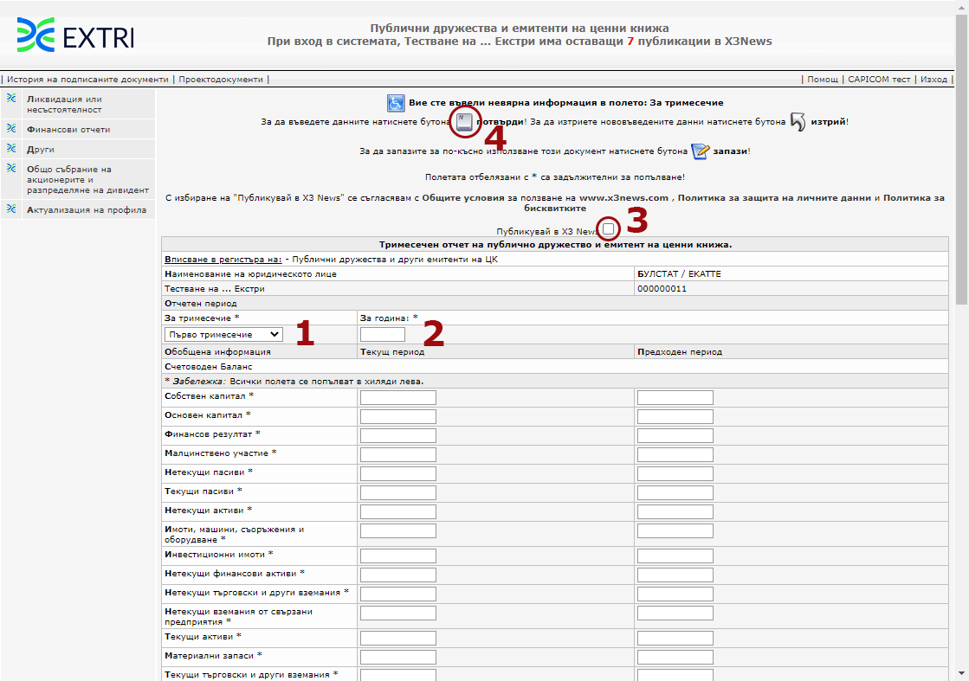Click icon beside Актуализация на профила
The image size is (969, 681).
click(11, 209)
